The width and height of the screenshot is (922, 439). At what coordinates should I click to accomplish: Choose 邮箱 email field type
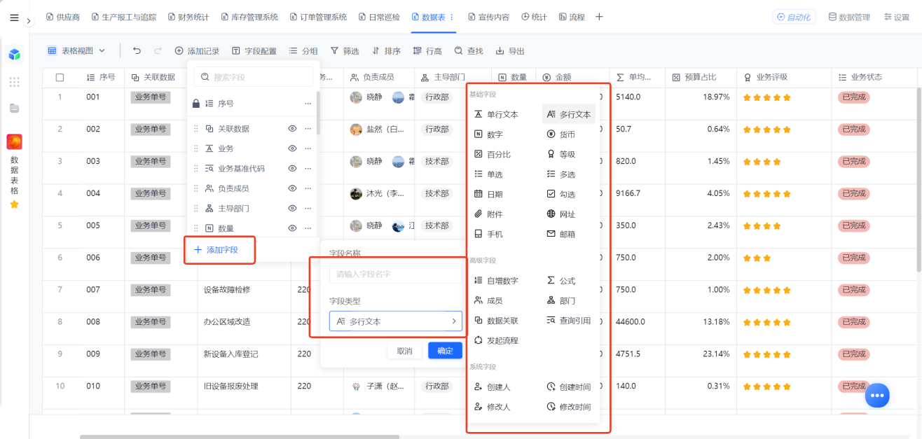[561, 234]
